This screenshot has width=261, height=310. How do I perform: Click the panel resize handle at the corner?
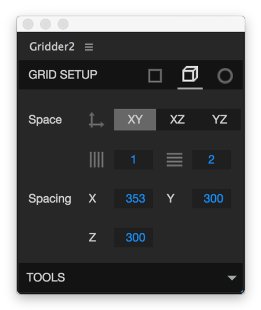pos(242,291)
